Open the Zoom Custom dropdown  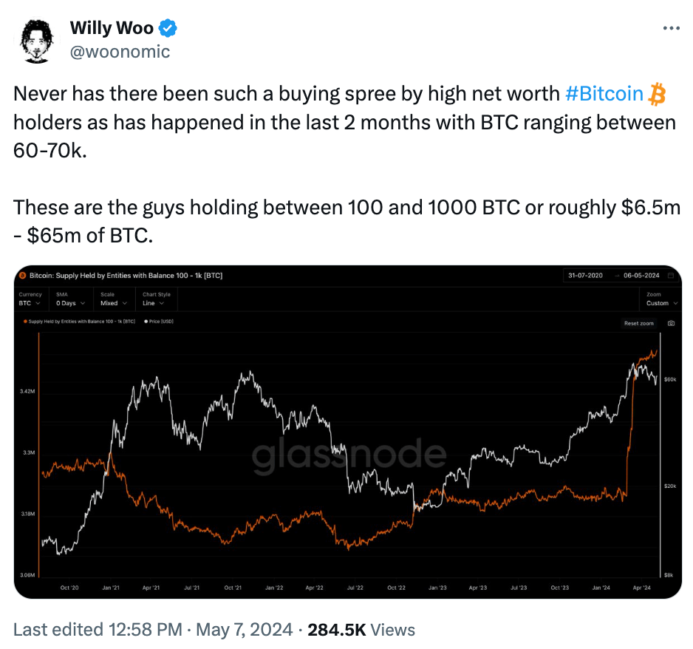(x=660, y=303)
